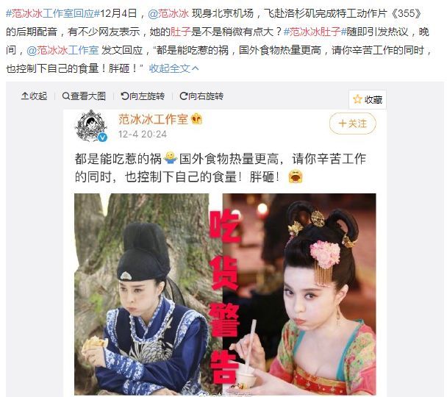Click the 收藏 star favorite button
Viewport: 447px width, 397px height.
pos(368,99)
